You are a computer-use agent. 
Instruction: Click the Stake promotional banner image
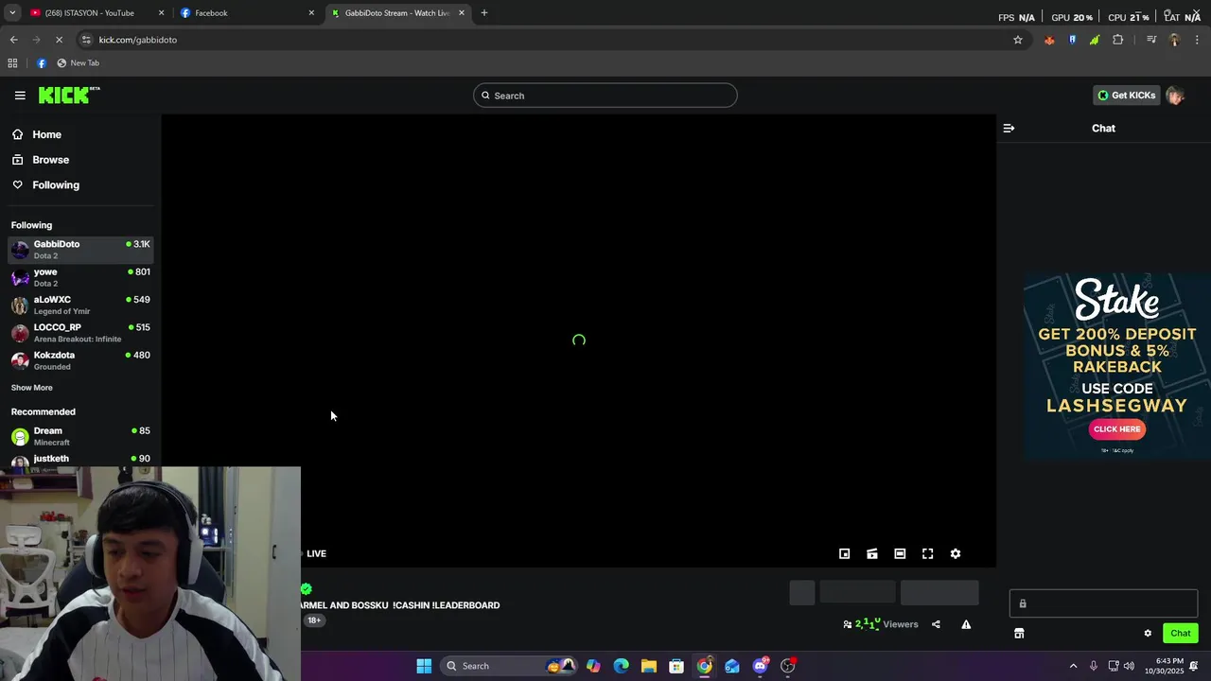[1116, 367]
